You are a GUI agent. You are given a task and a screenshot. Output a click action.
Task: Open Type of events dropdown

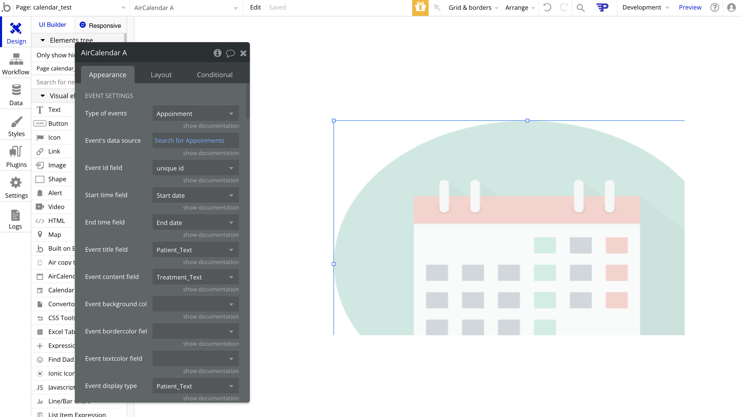click(x=195, y=114)
